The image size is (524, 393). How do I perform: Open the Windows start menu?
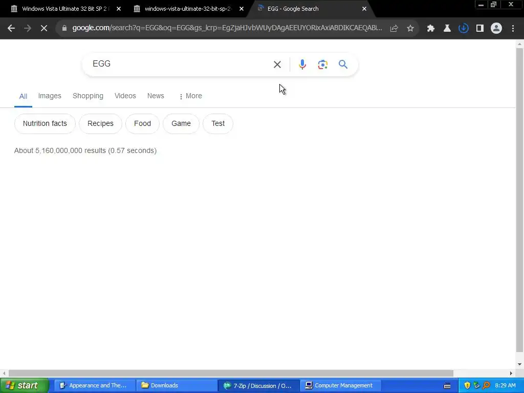24,386
